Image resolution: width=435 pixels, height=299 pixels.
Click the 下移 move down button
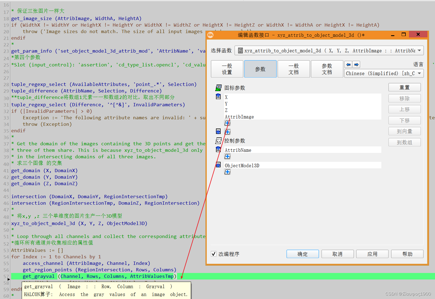coord(404,120)
